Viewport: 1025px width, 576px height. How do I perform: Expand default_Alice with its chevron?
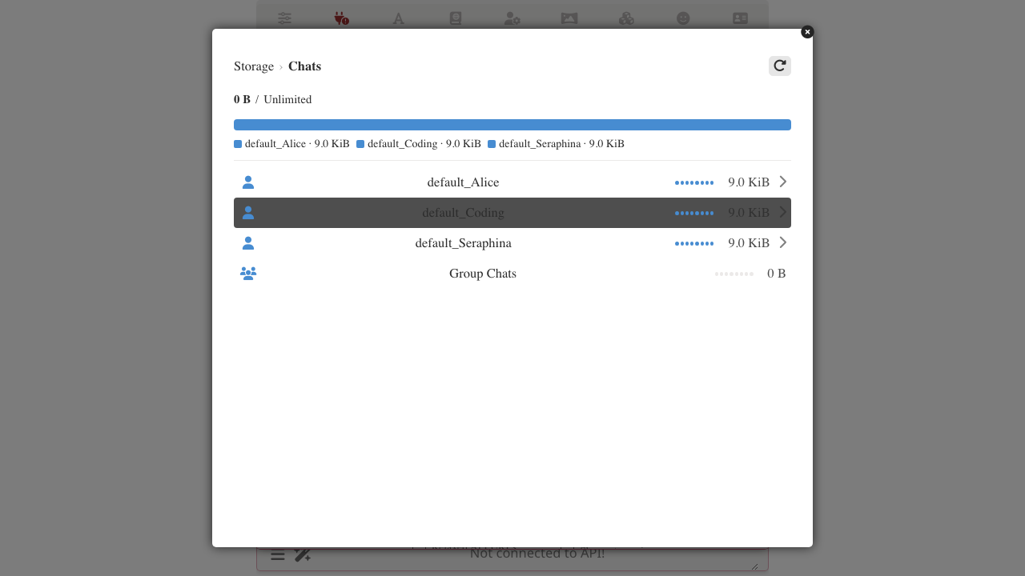coord(783,182)
